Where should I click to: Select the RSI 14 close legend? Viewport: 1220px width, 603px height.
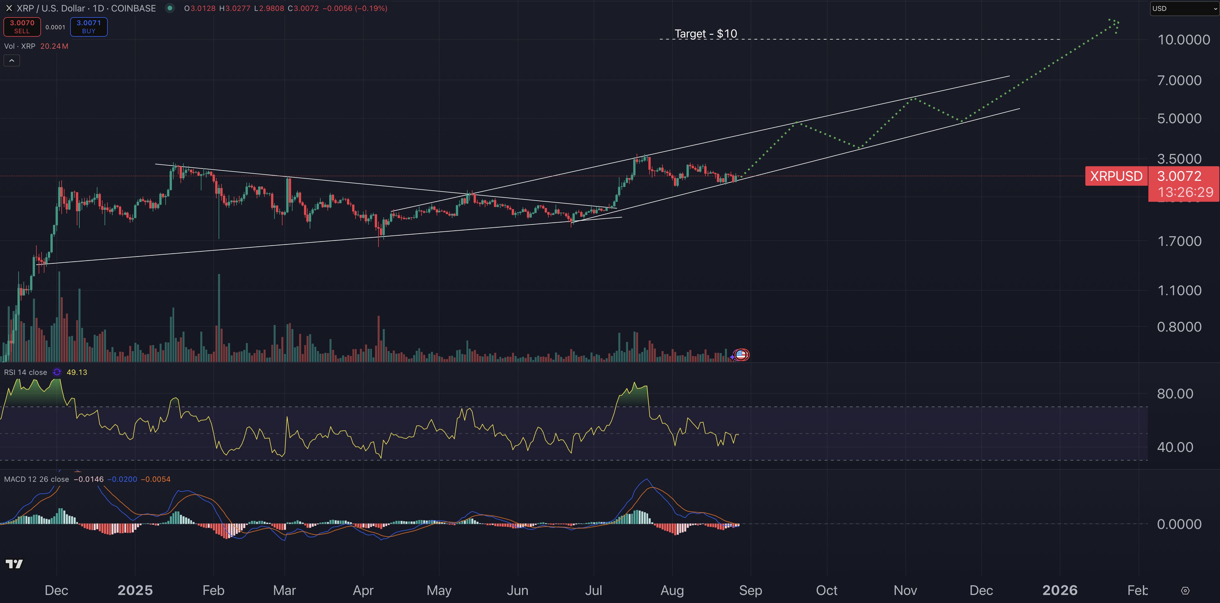26,372
